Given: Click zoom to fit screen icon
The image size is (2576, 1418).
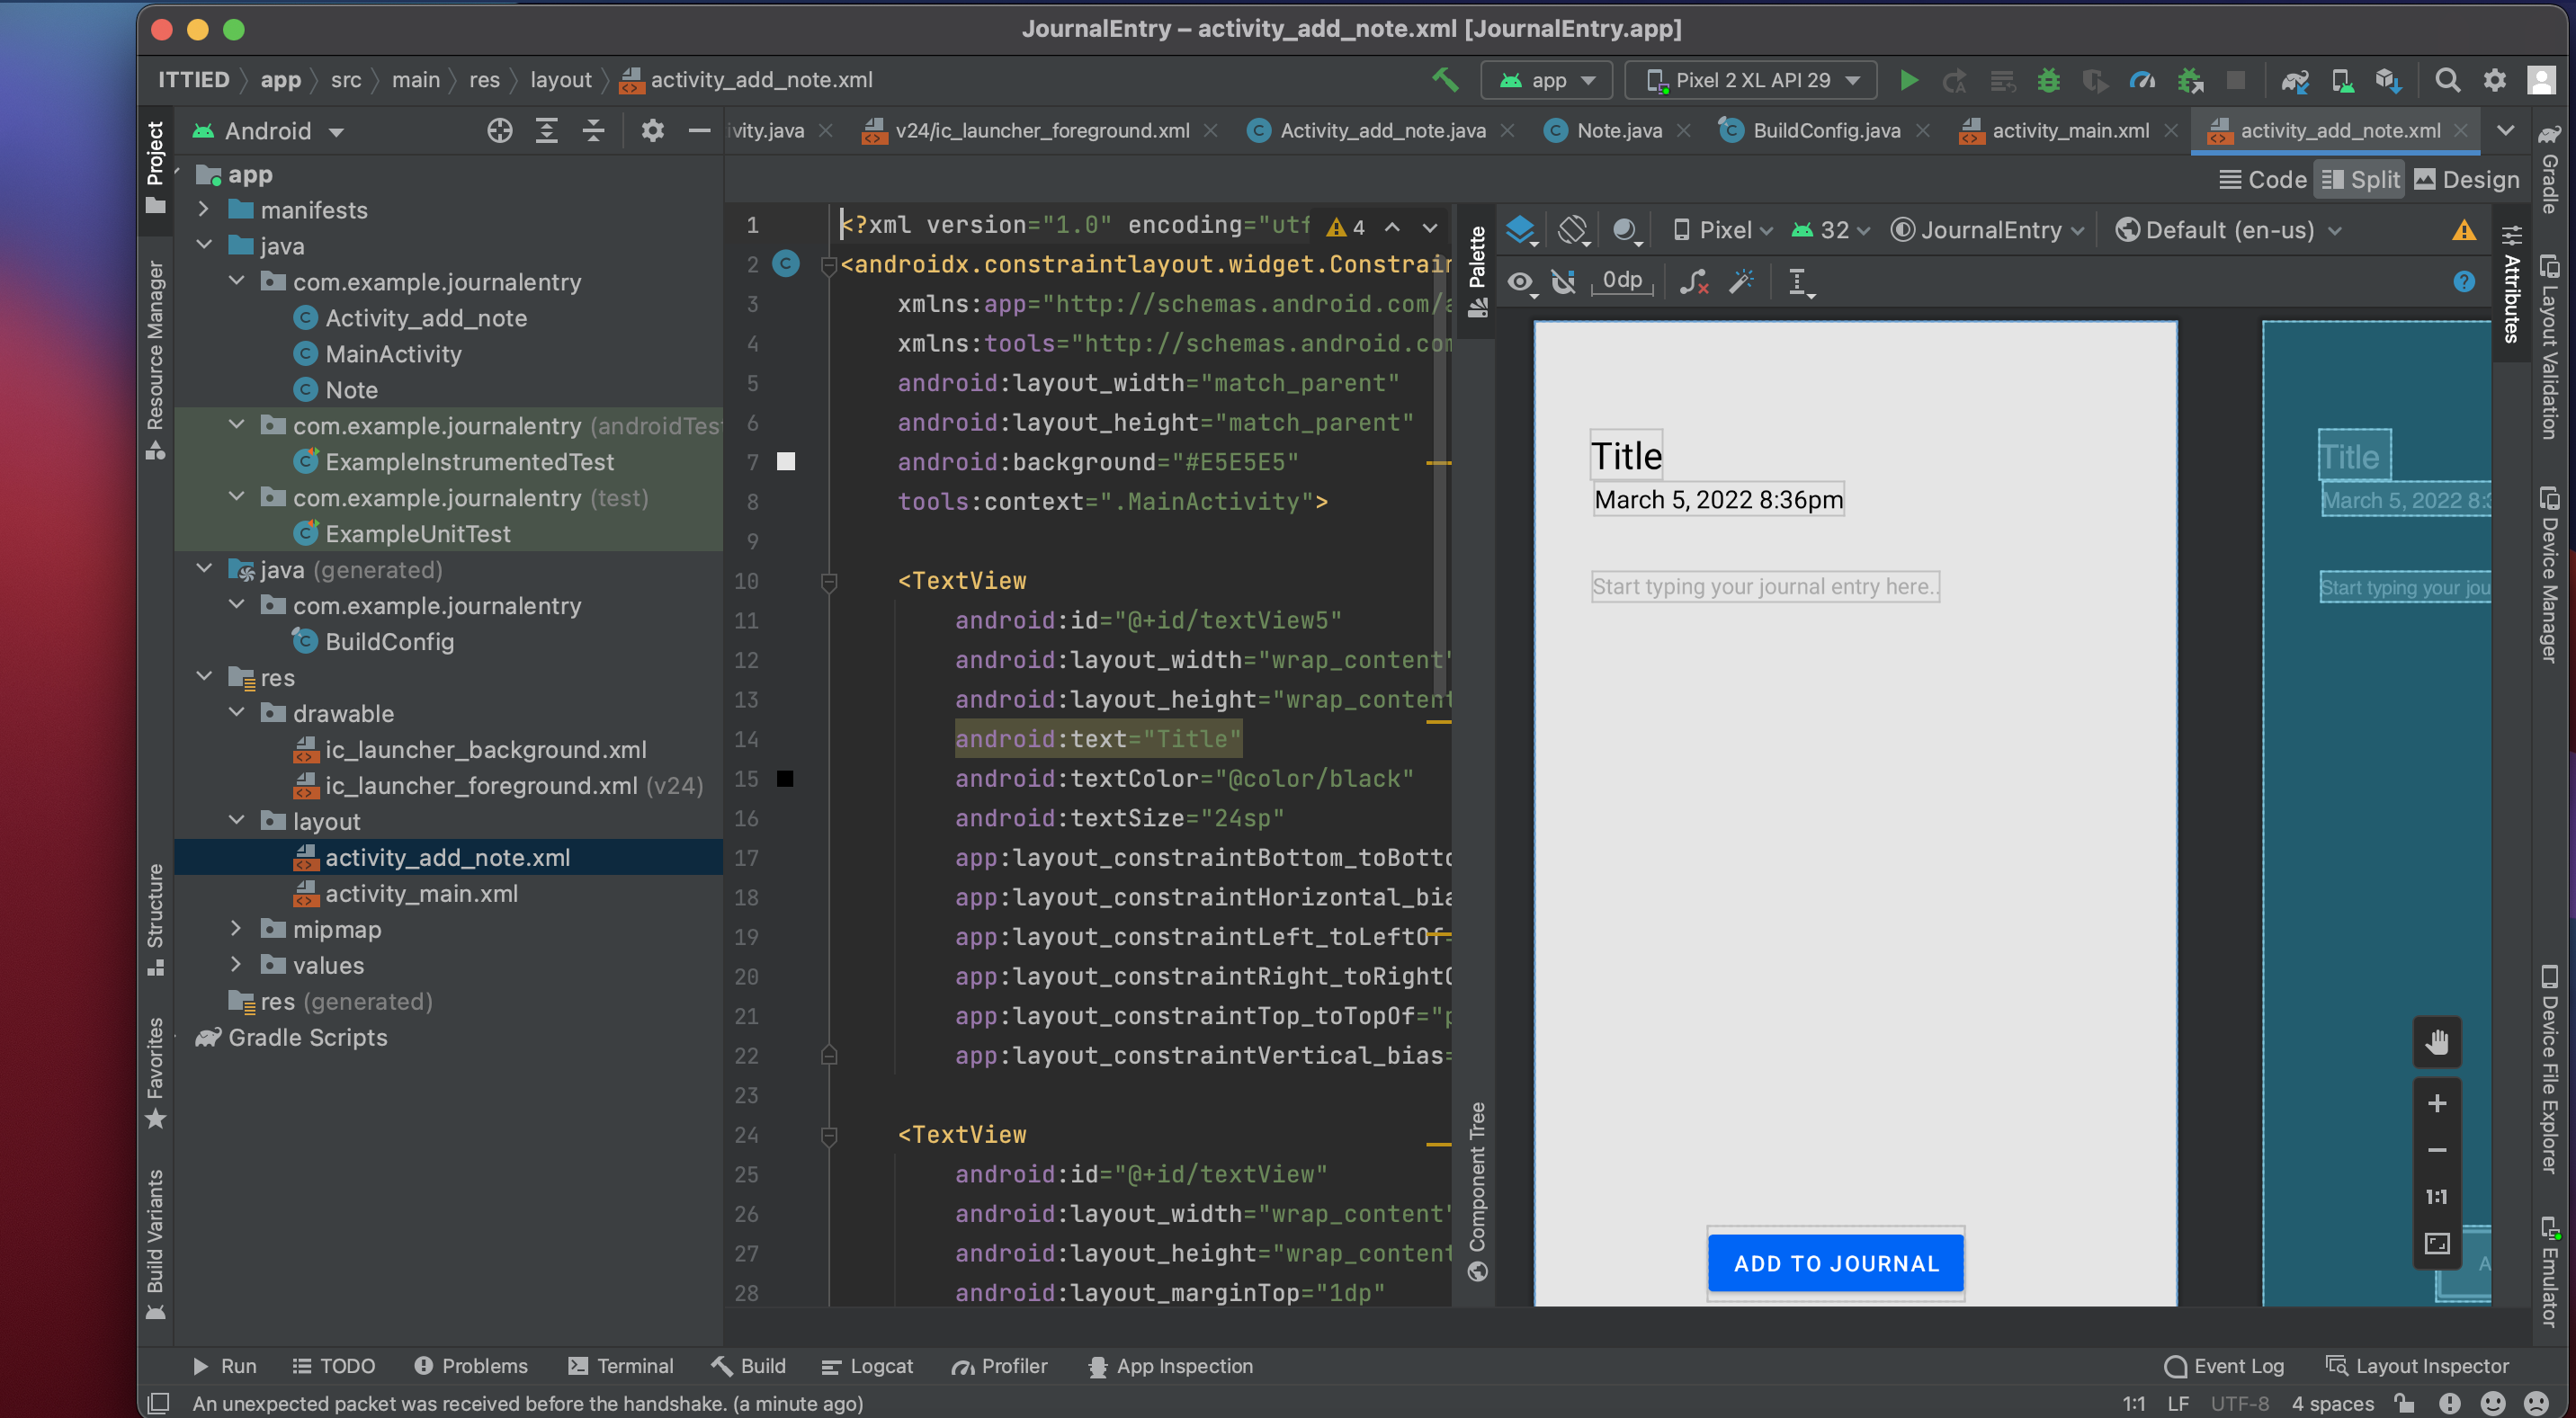Looking at the screenshot, I should pos(2436,1243).
